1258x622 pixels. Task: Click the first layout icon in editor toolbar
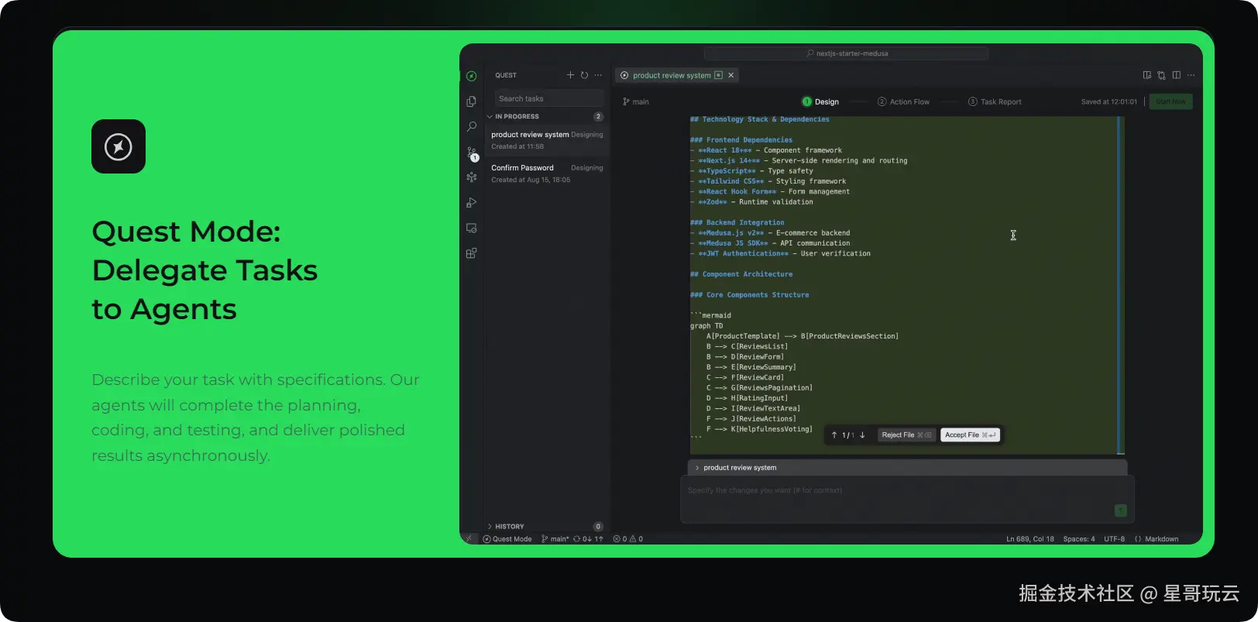click(x=1147, y=75)
